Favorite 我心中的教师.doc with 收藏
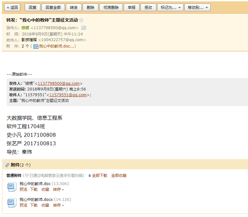The height and width of the screenshot is (217, 248). (45, 189)
